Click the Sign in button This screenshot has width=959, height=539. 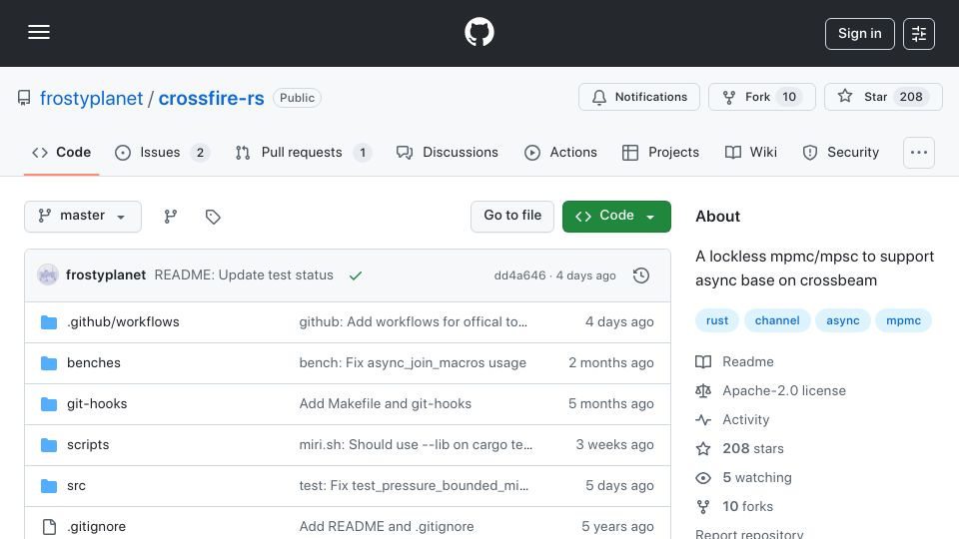tap(859, 34)
